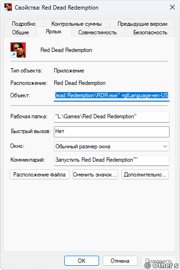The width and height of the screenshot is (180, 270).
Task: Open the Совместимость tab
Action: pyautogui.click(x=98, y=32)
